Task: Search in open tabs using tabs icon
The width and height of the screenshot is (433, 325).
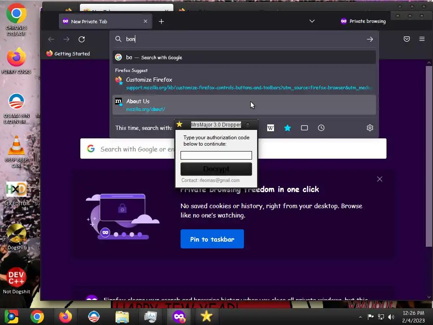Action: (304, 128)
